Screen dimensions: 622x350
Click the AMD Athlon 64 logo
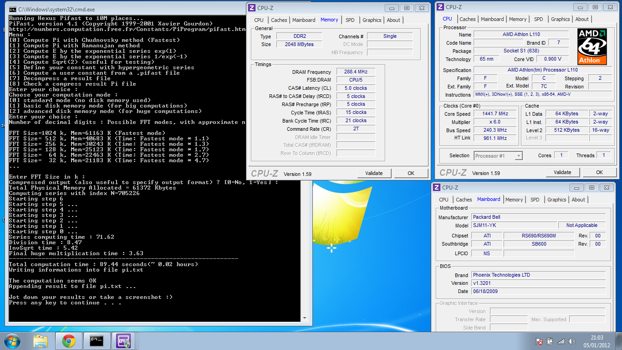point(592,46)
